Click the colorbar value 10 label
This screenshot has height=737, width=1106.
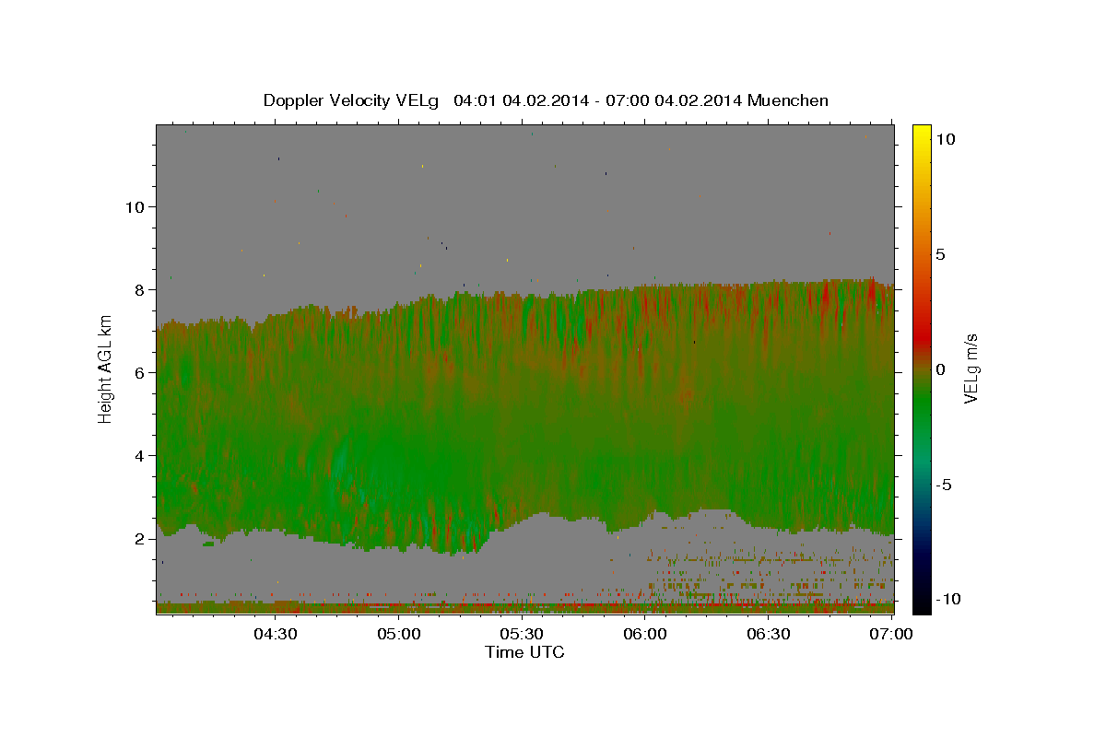tap(945, 138)
